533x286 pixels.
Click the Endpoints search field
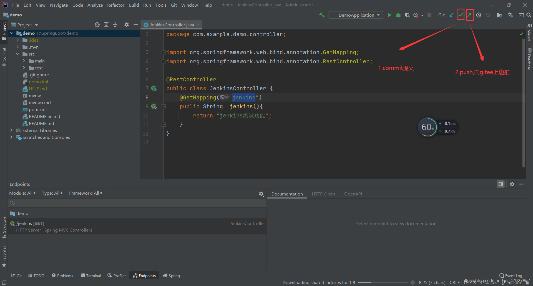click(x=137, y=203)
